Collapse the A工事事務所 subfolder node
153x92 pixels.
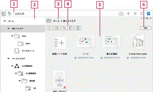pyautogui.click(x=16, y=73)
